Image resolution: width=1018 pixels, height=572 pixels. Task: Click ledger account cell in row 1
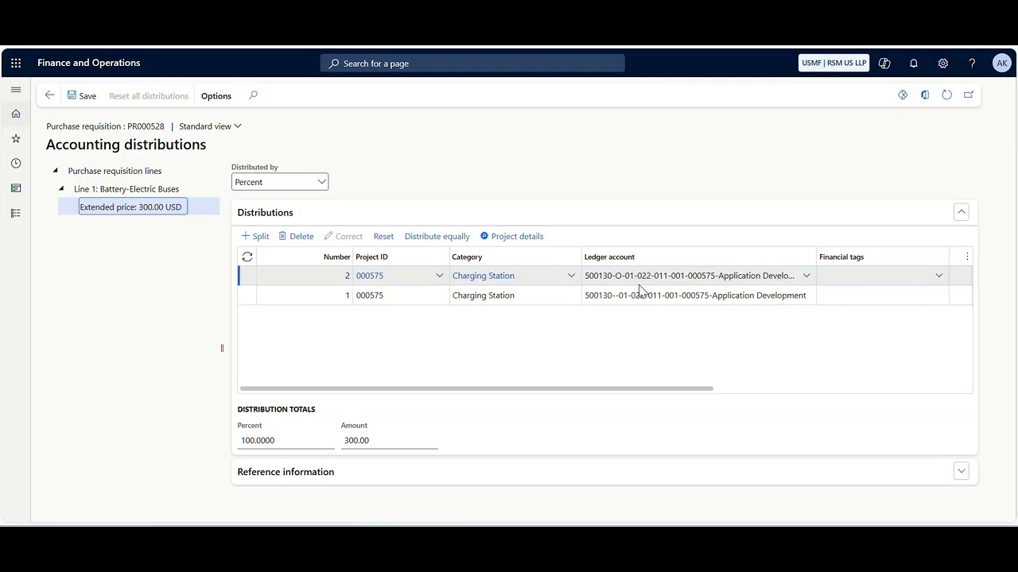click(x=699, y=295)
